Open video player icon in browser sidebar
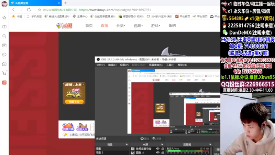The image size is (275, 155). click(x=4, y=45)
